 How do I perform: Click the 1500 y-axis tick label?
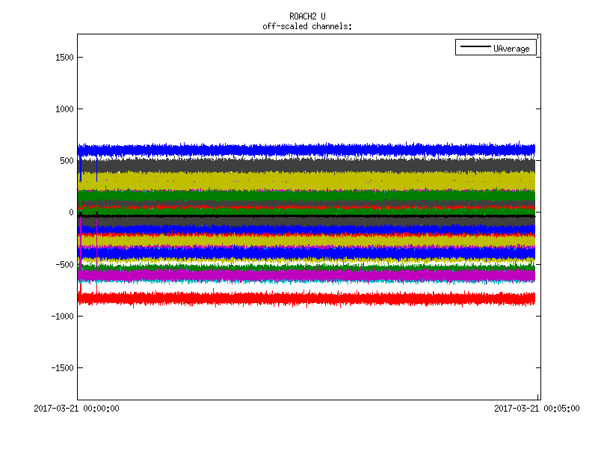tap(64, 58)
